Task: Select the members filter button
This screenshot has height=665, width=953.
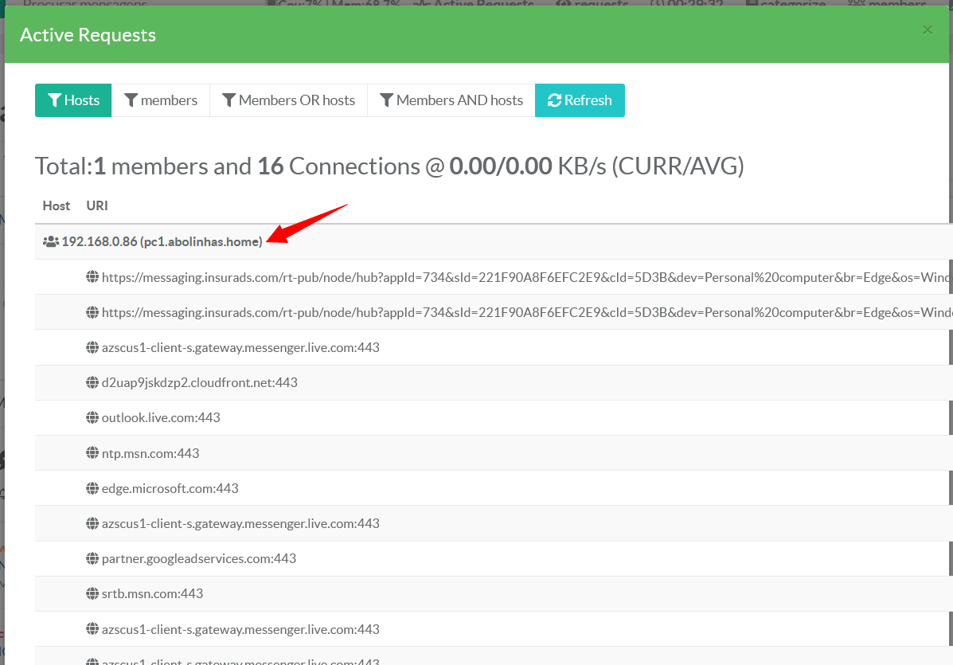Action: tap(160, 100)
